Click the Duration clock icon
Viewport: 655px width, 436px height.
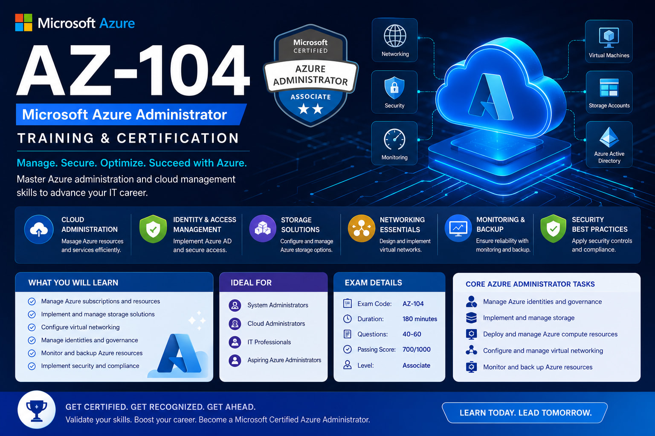(x=348, y=319)
